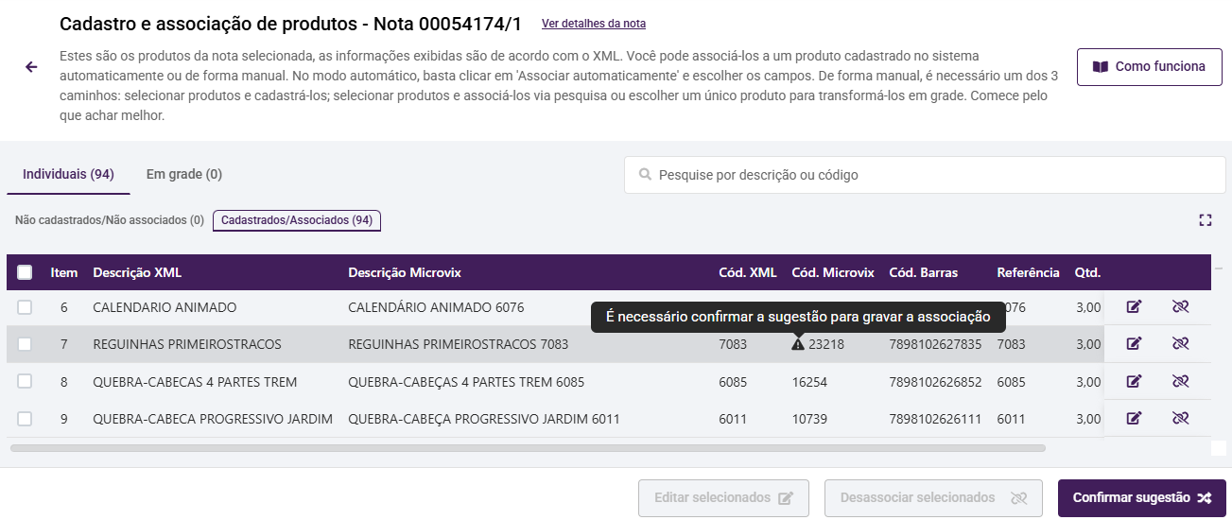Image resolution: width=1232 pixels, height=520 pixels.
Task: Click unlink icon for REGUINHAS PRIMEIROSTRACOS row
Action: pos(1179,344)
